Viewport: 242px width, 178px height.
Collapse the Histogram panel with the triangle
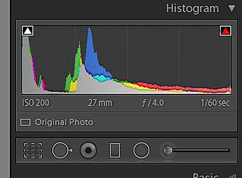point(232,9)
